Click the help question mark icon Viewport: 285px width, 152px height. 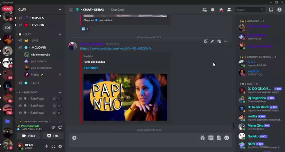[279, 10]
